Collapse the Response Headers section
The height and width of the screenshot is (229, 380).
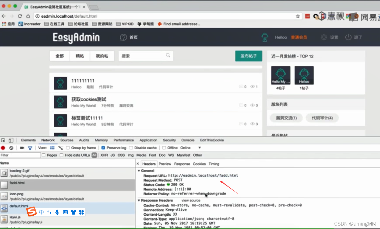(x=139, y=200)
